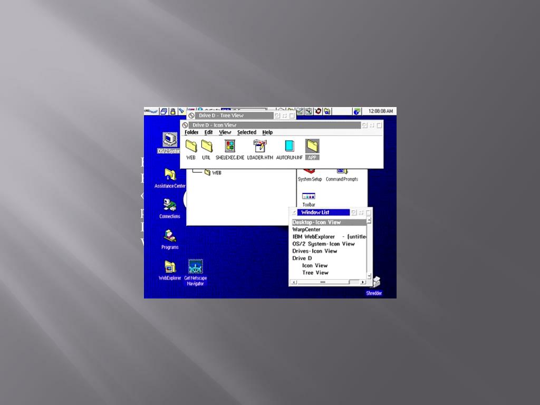Click the red lifesaver icon in WarpCenter
This screenshot has height=405, width=540.
coord(318,111)
